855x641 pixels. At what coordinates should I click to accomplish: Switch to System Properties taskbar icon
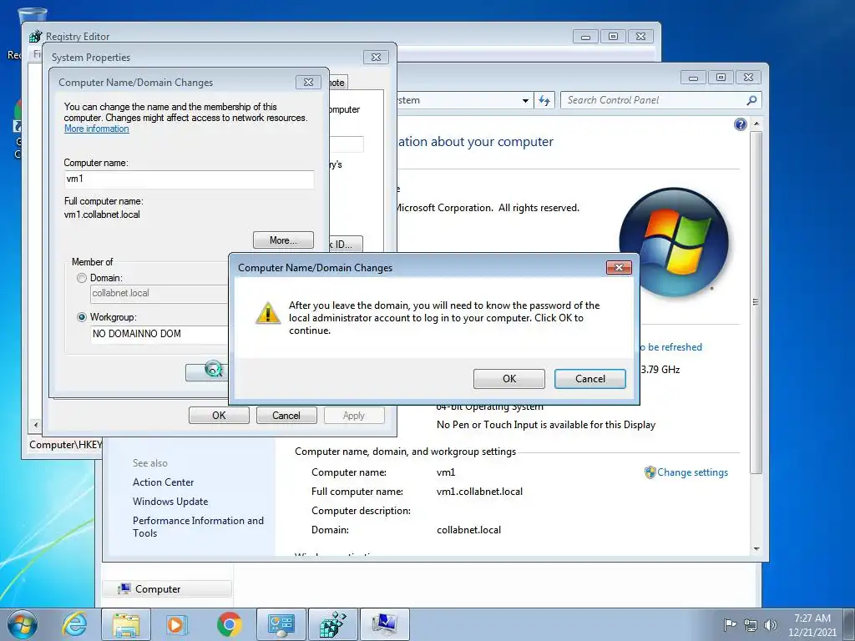coord(384,624)
